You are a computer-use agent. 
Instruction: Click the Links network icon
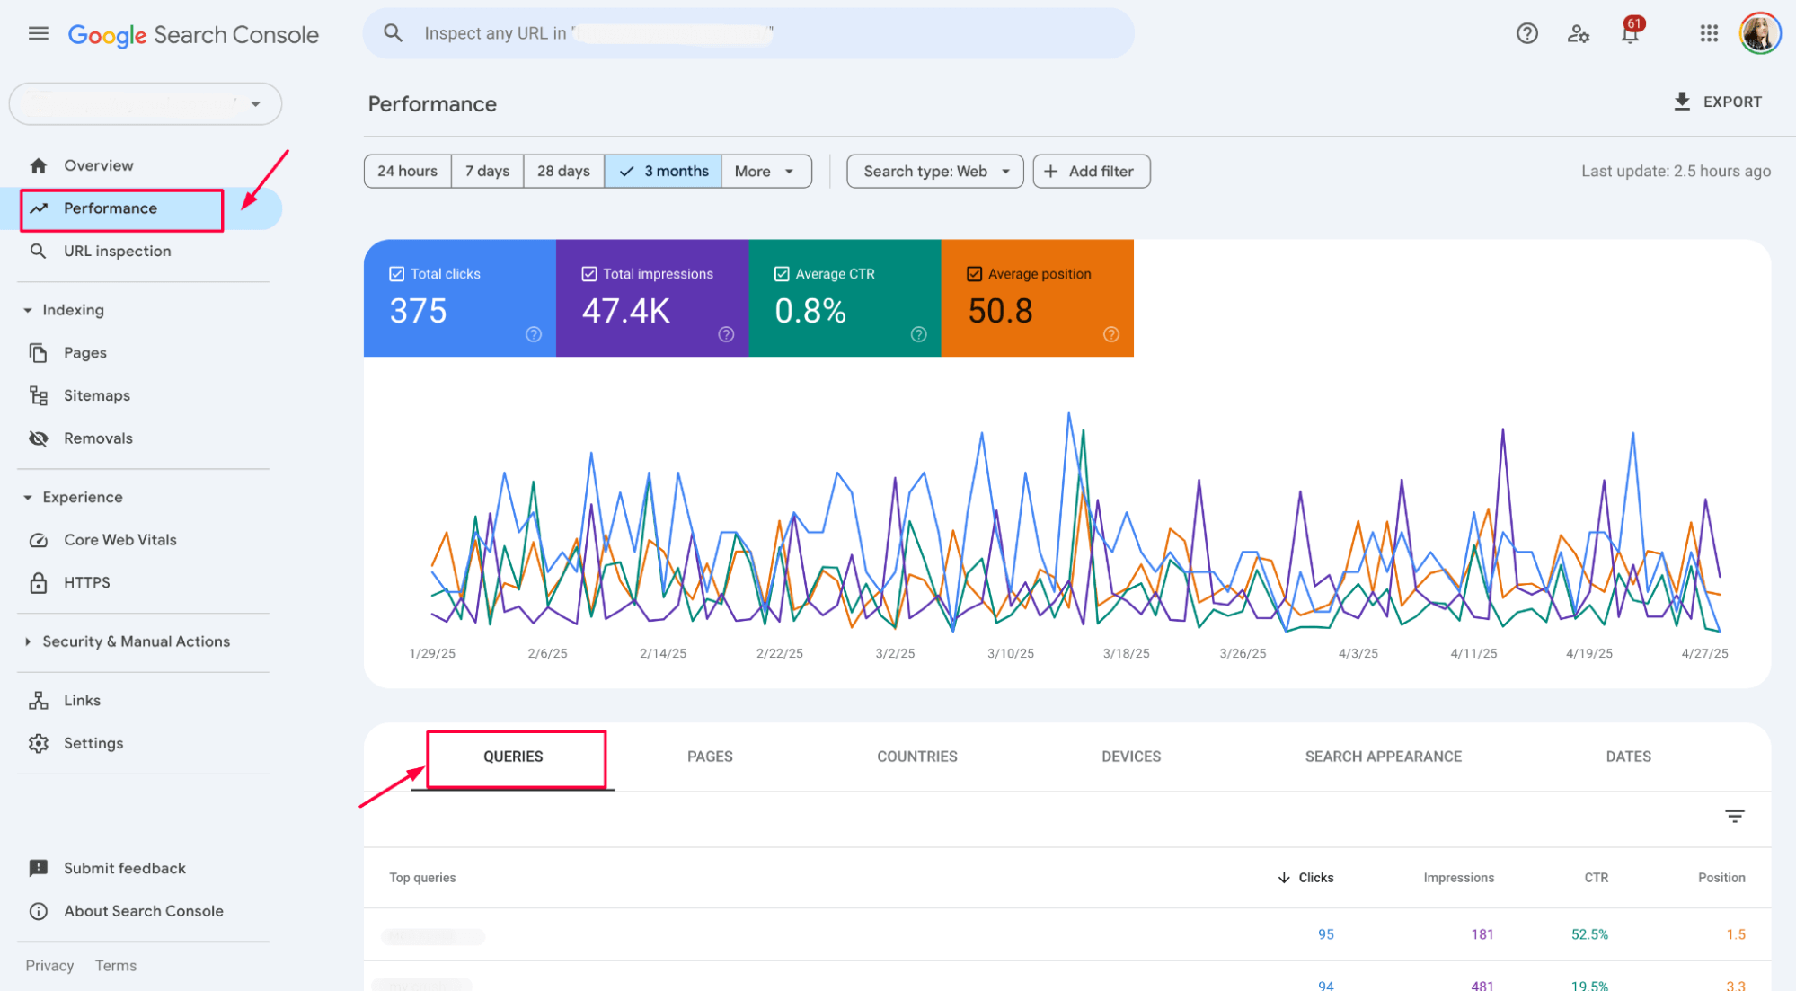click(39, 700)
